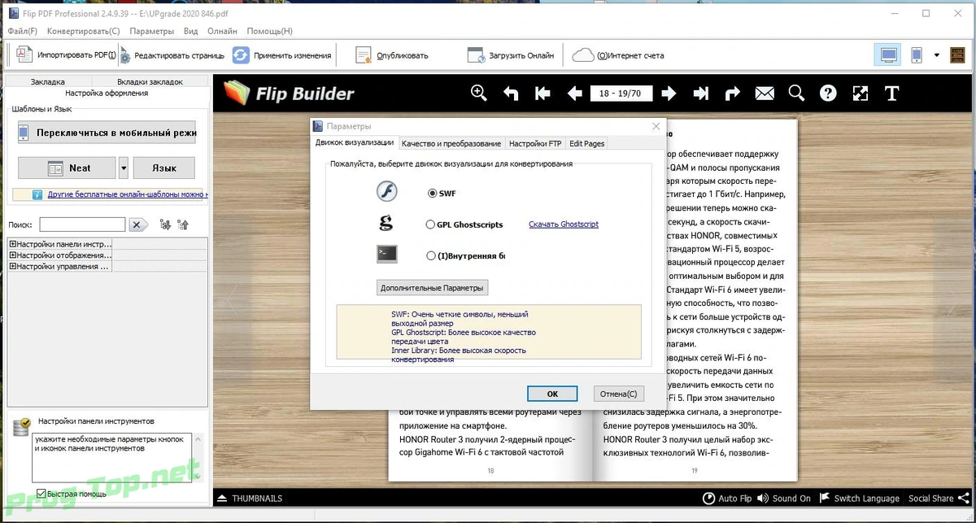This screenshot has height=523, width=976.
Task: Expand the THUMBNAILS panel
Action: pos(251,498)
